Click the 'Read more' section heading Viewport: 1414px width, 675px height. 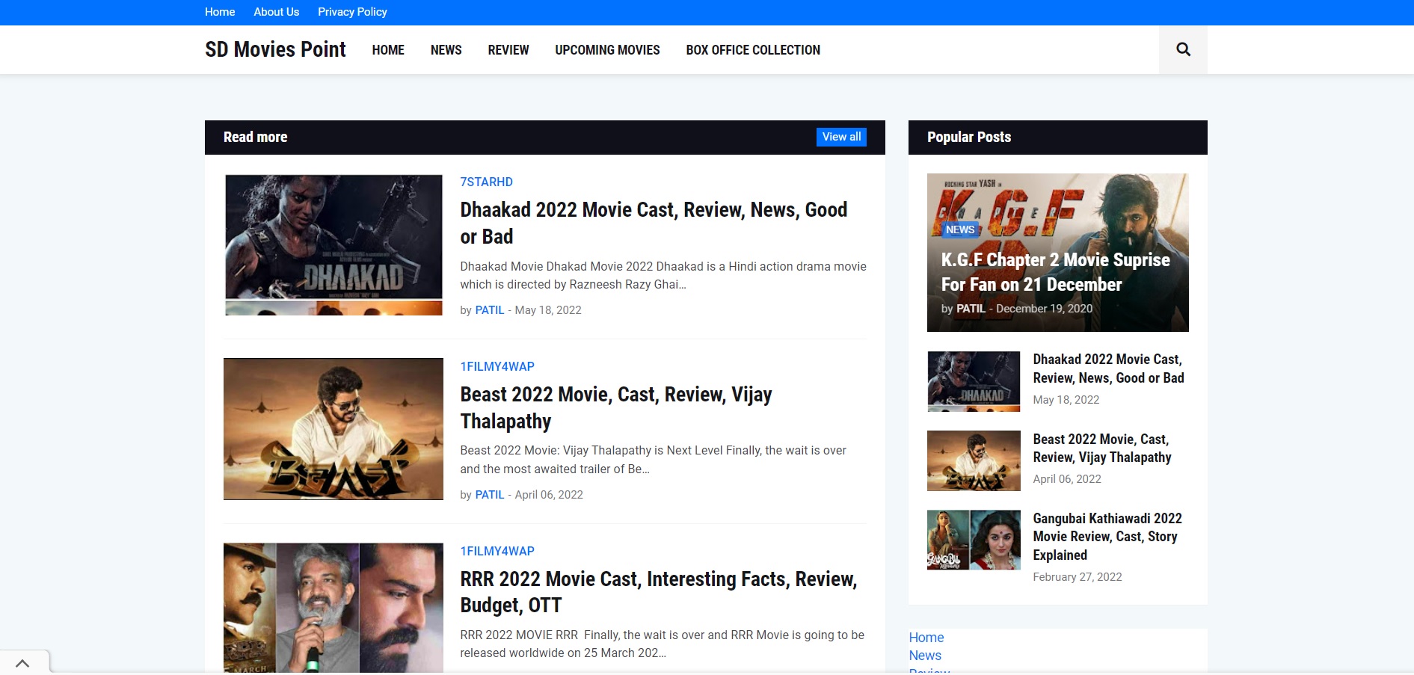click(x=255, y=137)
